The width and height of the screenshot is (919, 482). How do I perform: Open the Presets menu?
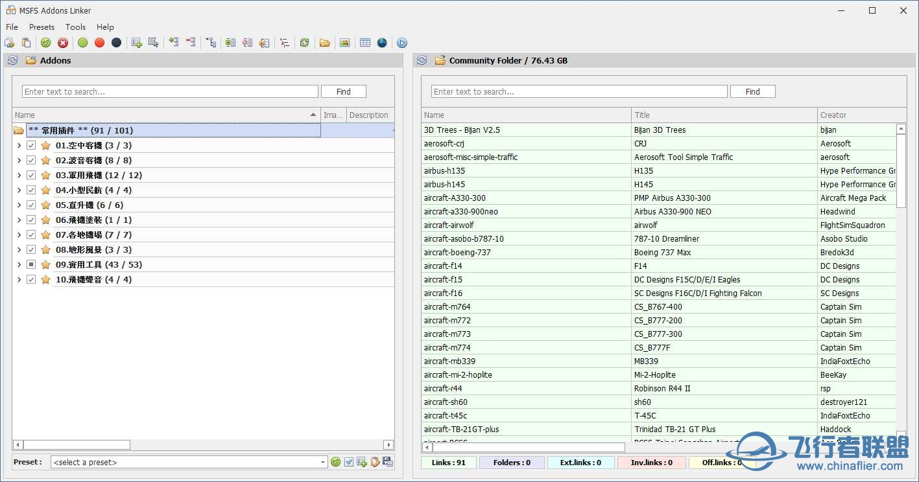pos(42,27)
